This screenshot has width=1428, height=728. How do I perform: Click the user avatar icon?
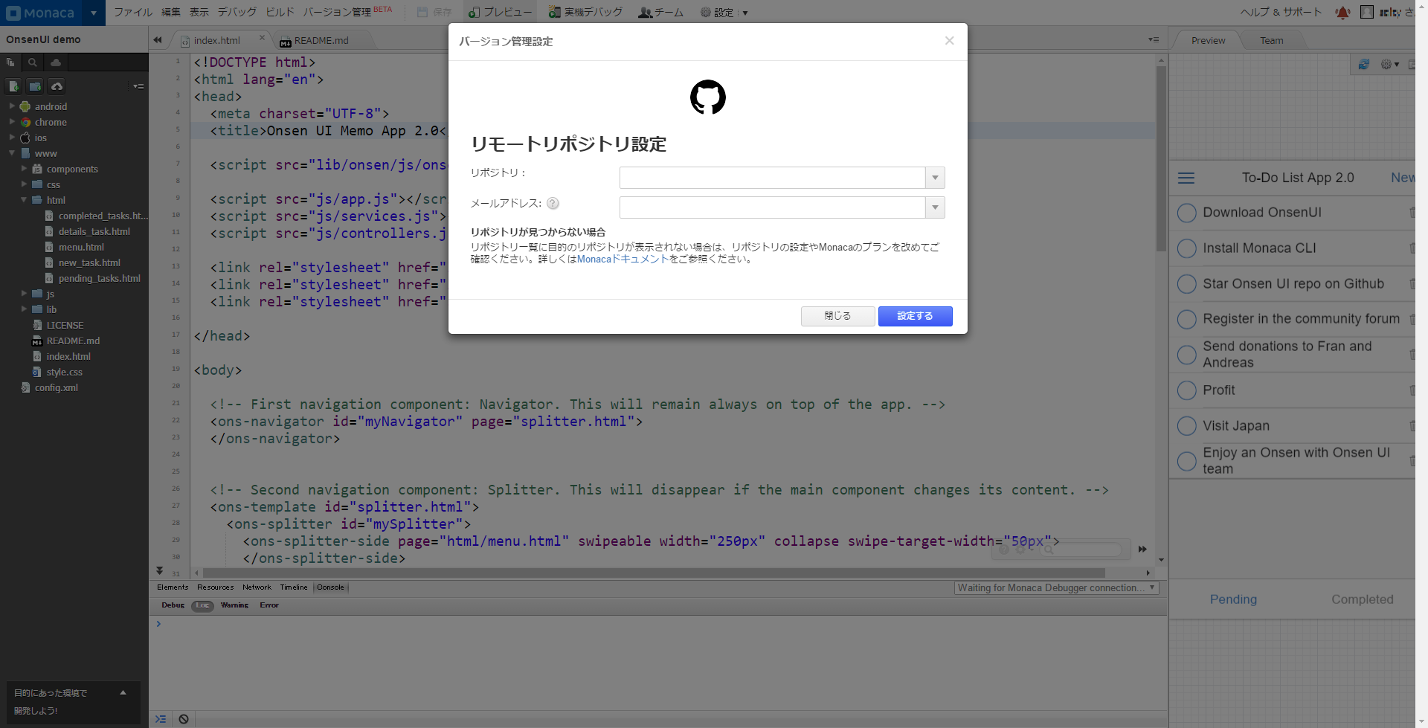[1366, 12]
